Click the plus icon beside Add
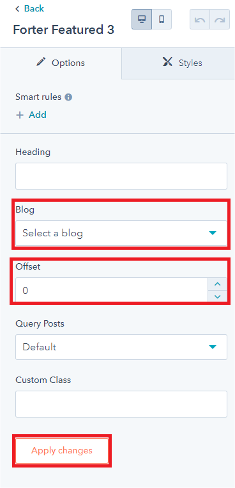The width and height of the screenshot is (235, 488). coord(20,115)
